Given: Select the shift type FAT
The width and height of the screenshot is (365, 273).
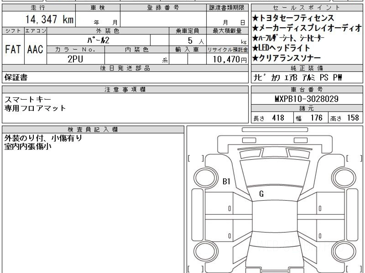Looking at the screenshot, I should pos(13,49).
